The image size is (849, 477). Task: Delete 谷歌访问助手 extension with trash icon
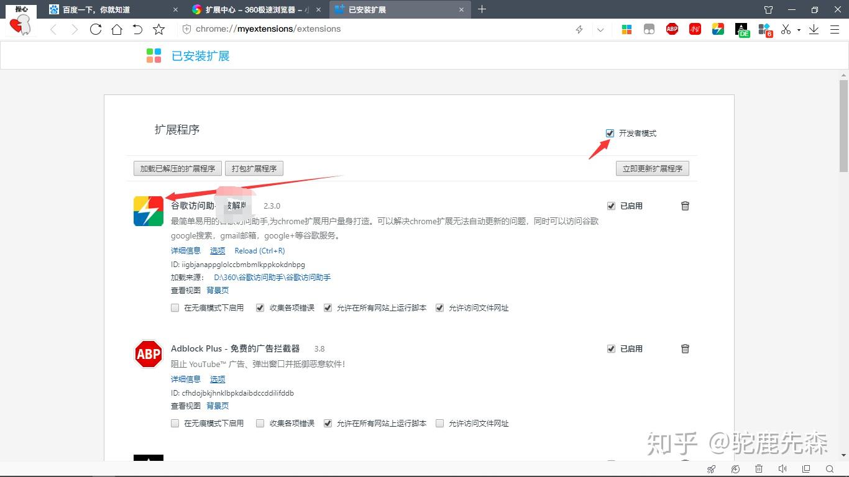tap(685, 206)
